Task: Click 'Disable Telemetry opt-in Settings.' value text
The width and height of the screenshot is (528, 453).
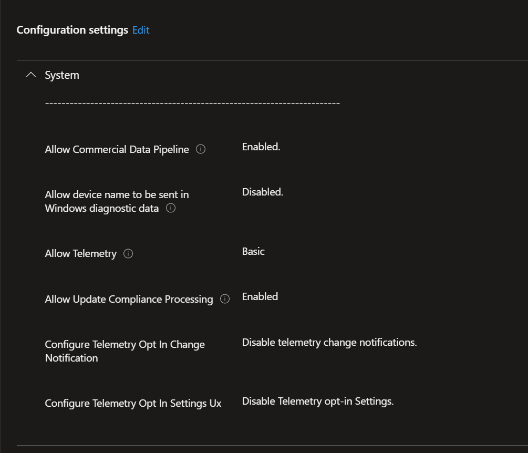Action: [x=318, y=401]
